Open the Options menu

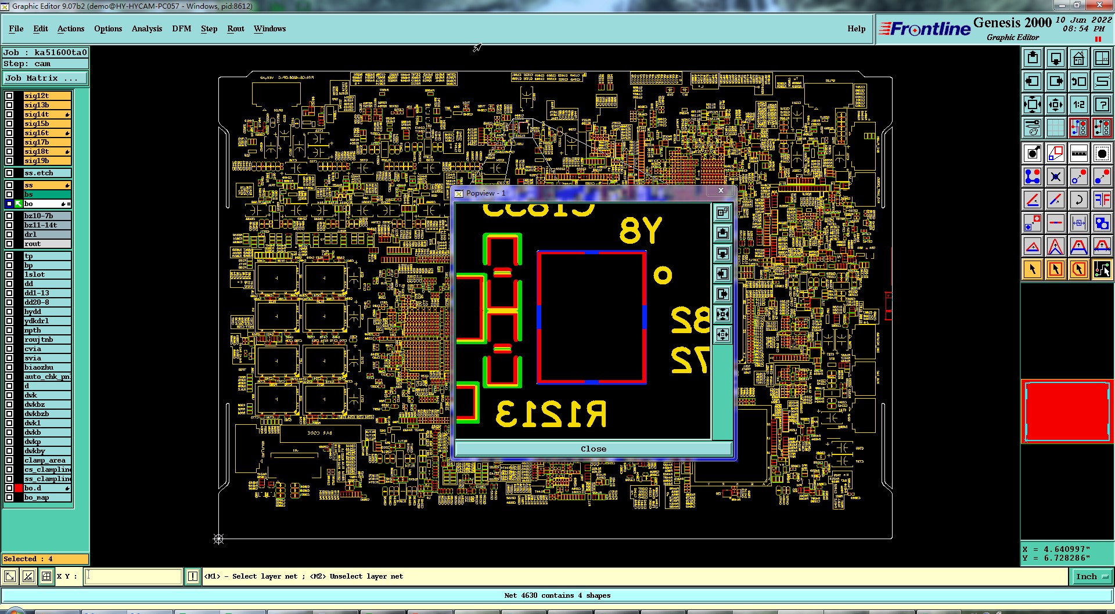coord(108,28)
